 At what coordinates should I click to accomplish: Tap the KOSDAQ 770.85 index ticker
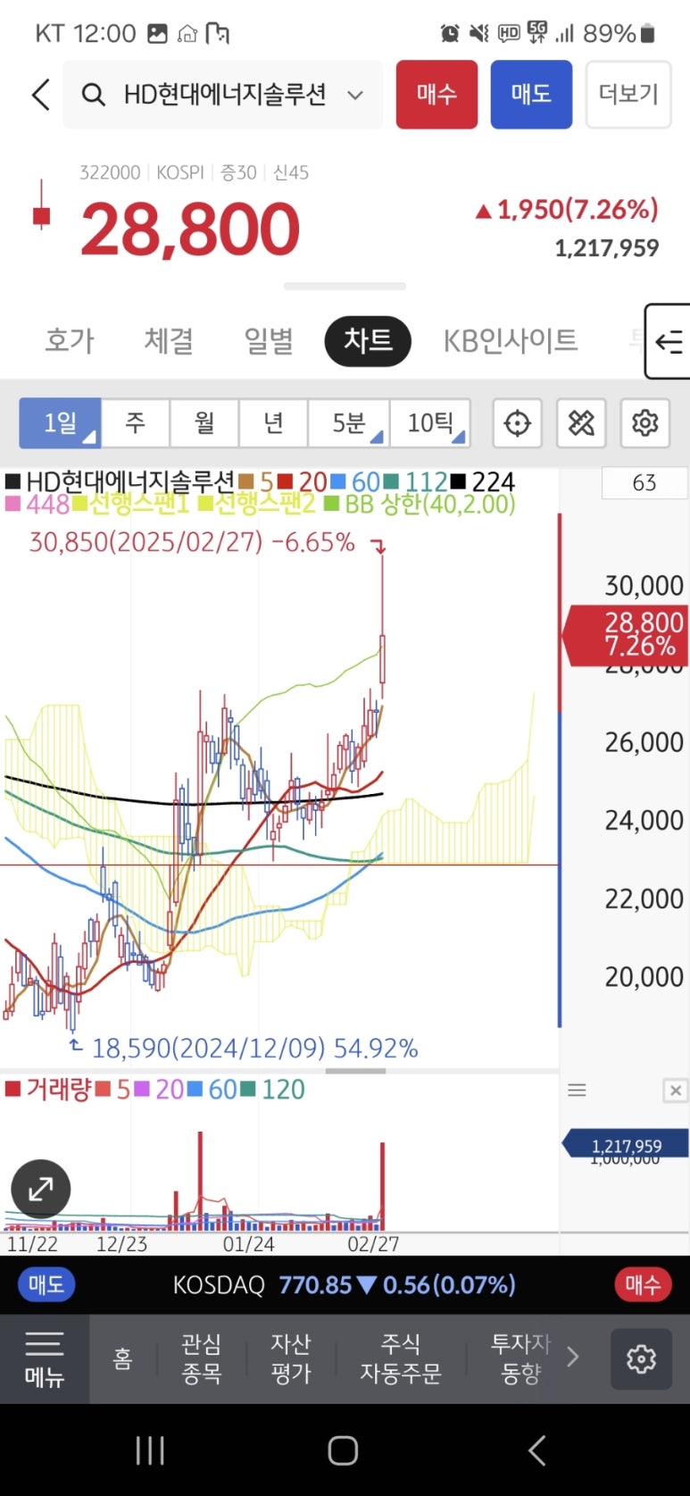(344, 1284)
